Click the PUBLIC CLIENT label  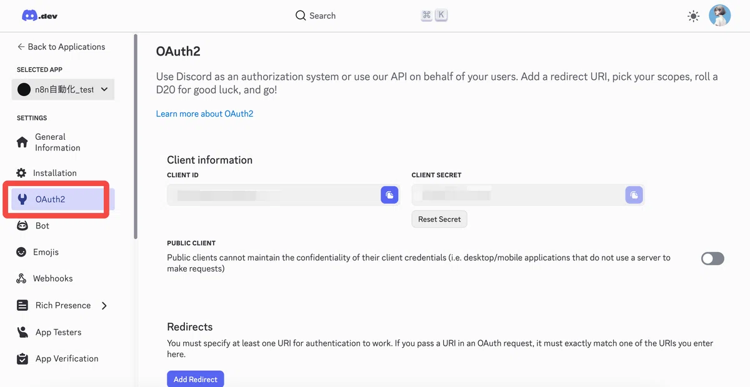pyautogui.click(x=191, y=243)
